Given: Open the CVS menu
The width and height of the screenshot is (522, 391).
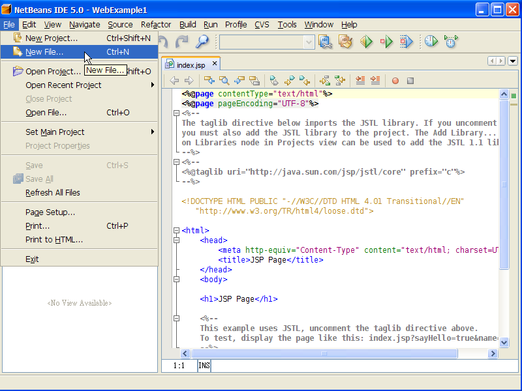Looking at the screenshot, I should 262,25.
